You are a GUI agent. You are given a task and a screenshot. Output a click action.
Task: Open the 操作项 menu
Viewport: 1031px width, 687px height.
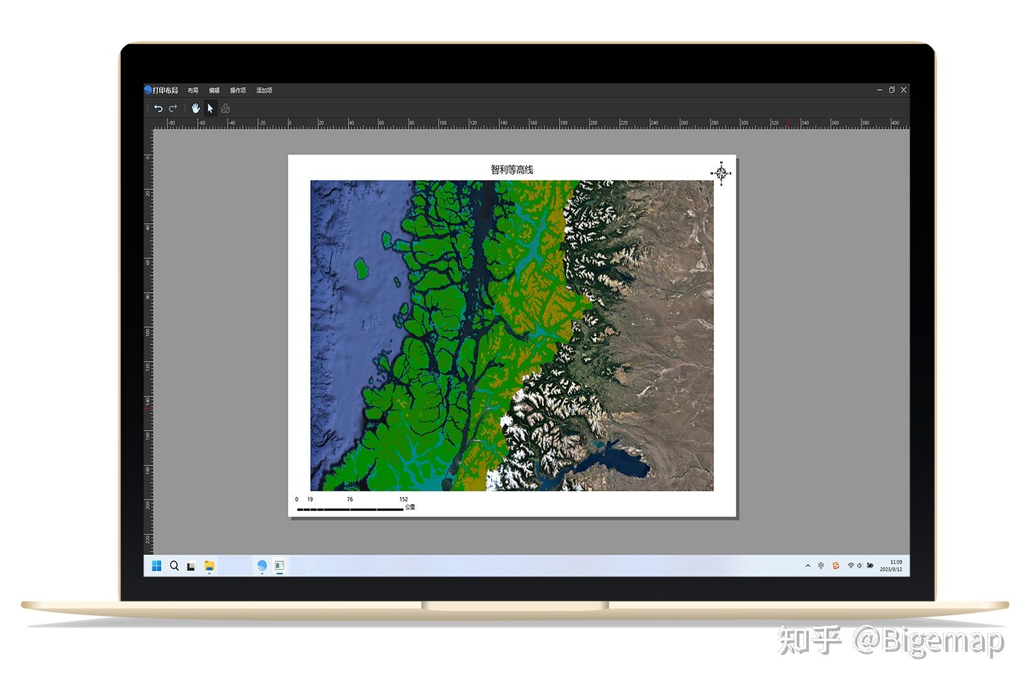237,90
